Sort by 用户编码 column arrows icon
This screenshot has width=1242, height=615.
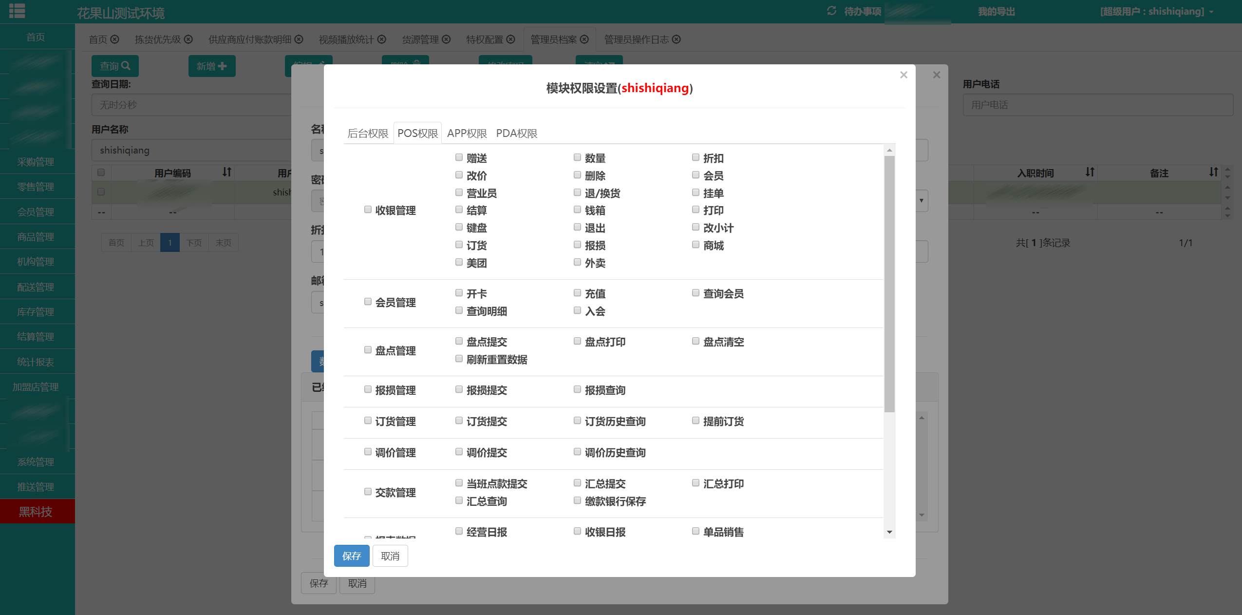pyautogui.click(x=227, y=172)
